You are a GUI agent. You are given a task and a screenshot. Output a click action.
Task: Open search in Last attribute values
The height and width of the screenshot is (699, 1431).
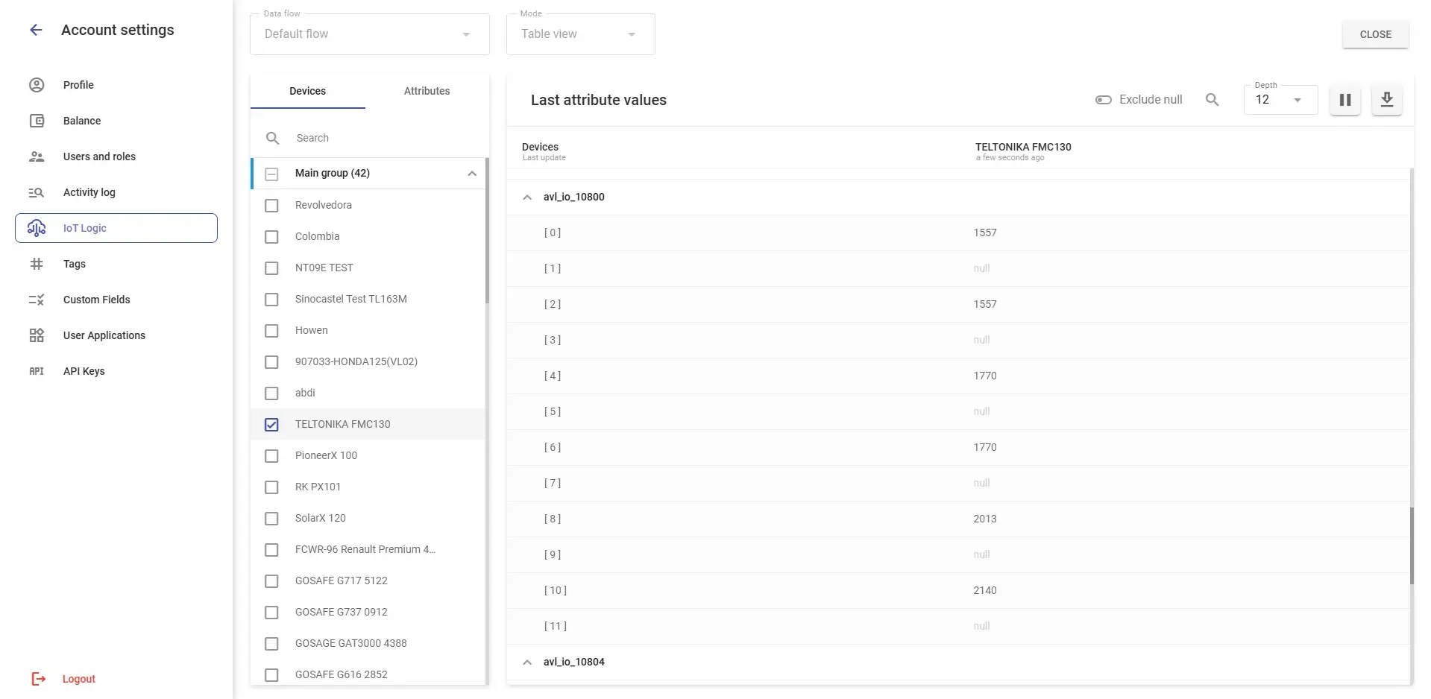(x=1213, y=100)
